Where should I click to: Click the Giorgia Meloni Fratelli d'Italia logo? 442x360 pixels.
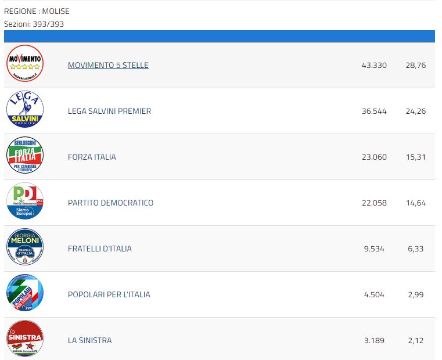click(x=25, y=247)
